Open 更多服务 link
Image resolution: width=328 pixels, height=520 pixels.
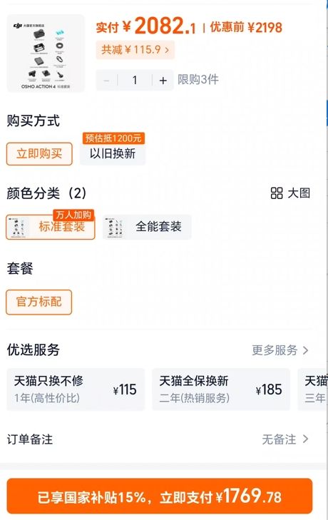click(x=275, y=350)
